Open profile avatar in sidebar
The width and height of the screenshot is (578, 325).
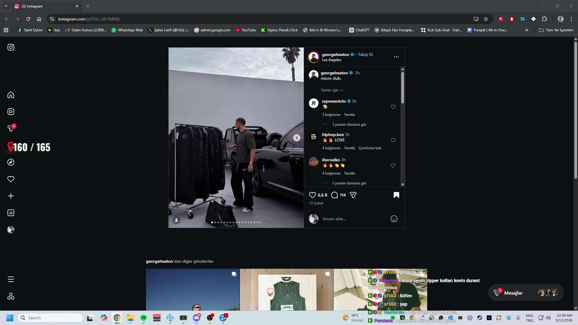[x=11, y=230]
